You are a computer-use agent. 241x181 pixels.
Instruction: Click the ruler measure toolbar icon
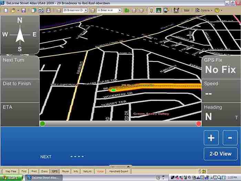pyautogui.click(x=187, y=10)
